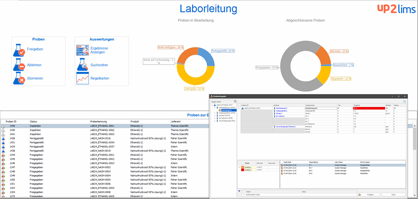This screenshot has width=418, height=199.
Task: Click the Ergebnisse Anzeigen icon
Action: pos(83,50)
